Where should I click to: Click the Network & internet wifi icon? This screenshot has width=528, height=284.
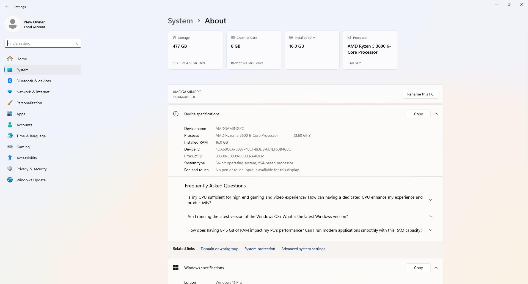[x=10, y=92]
